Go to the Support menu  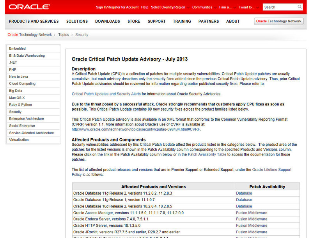tap(156, 21)
